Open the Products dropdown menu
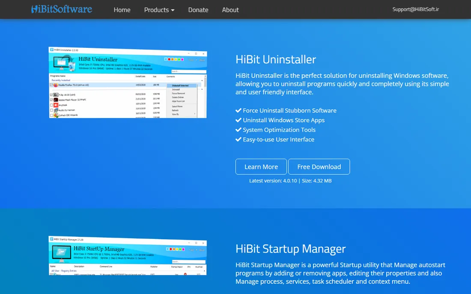 click(159, 10)
